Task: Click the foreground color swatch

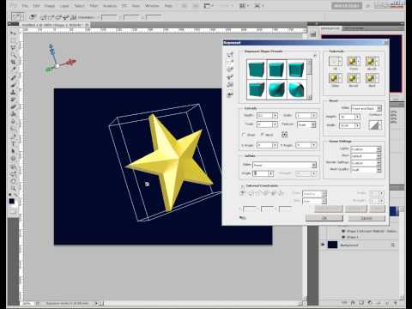Action: pyautogui.click(x=11, y=201)
